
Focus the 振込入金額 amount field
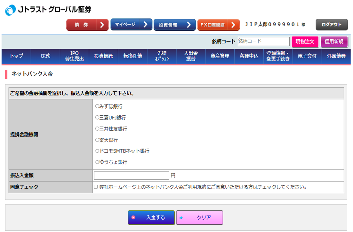(x=131, y=175)
